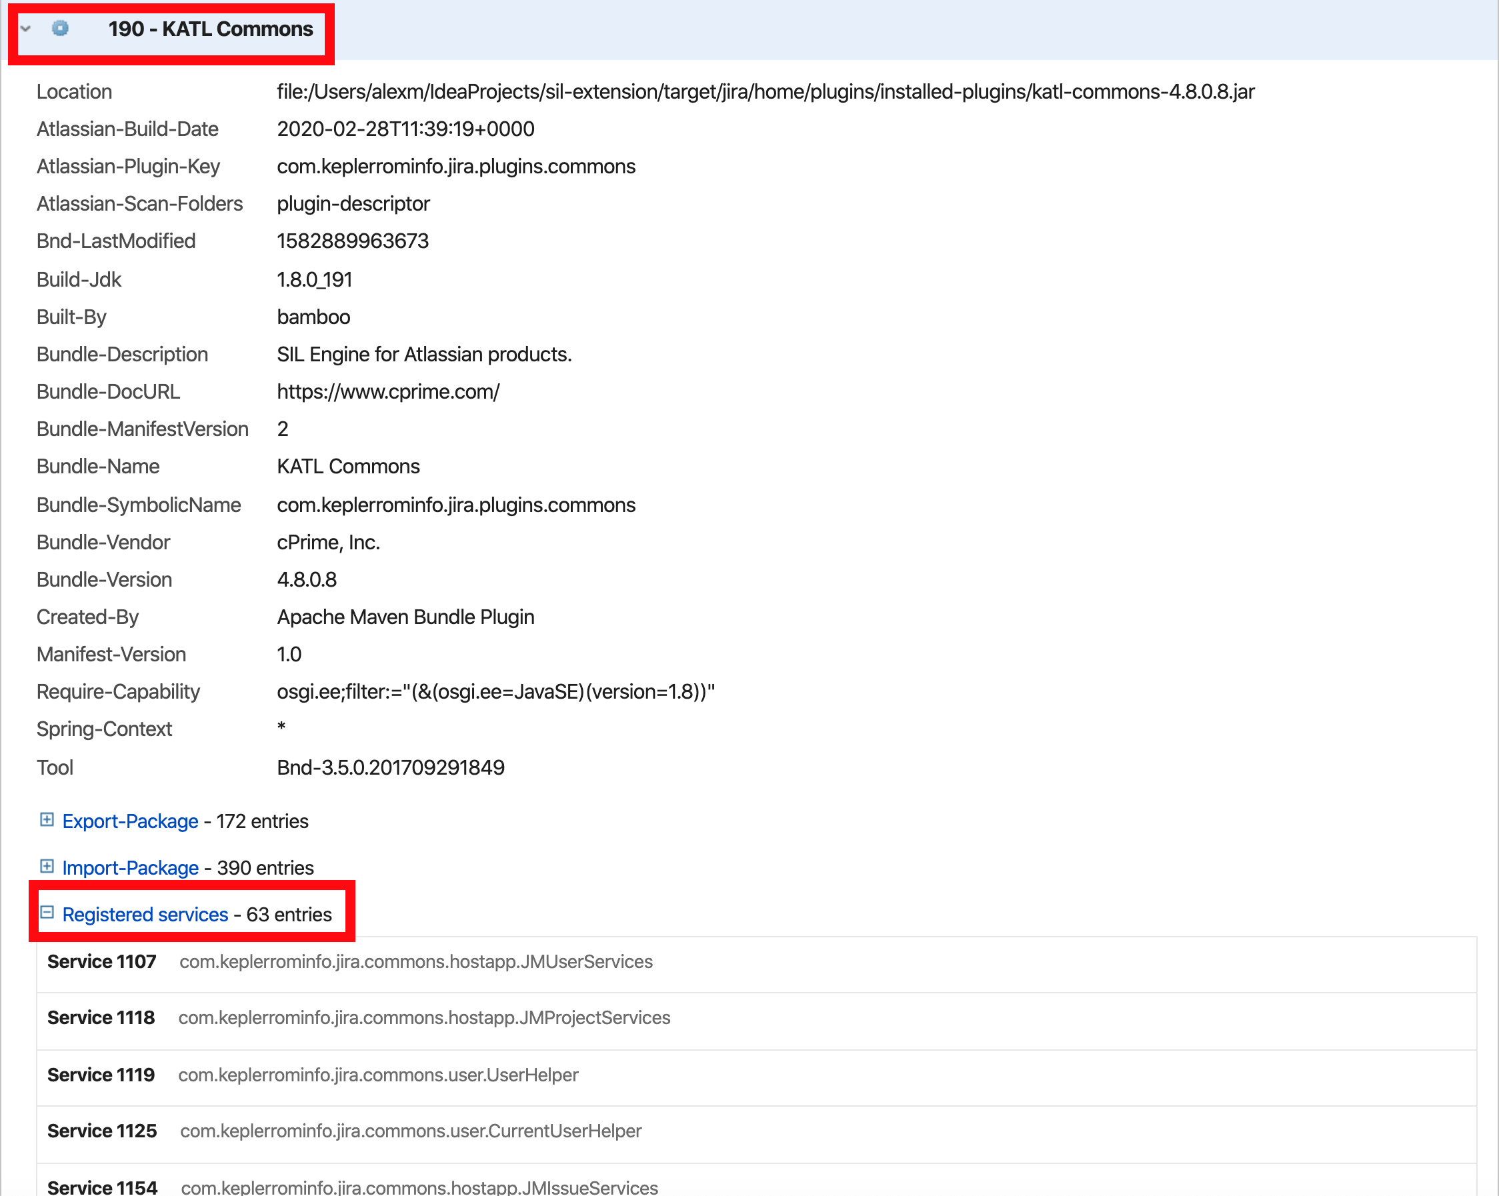Click the Require-Capability field label

(x=118, y=692)
